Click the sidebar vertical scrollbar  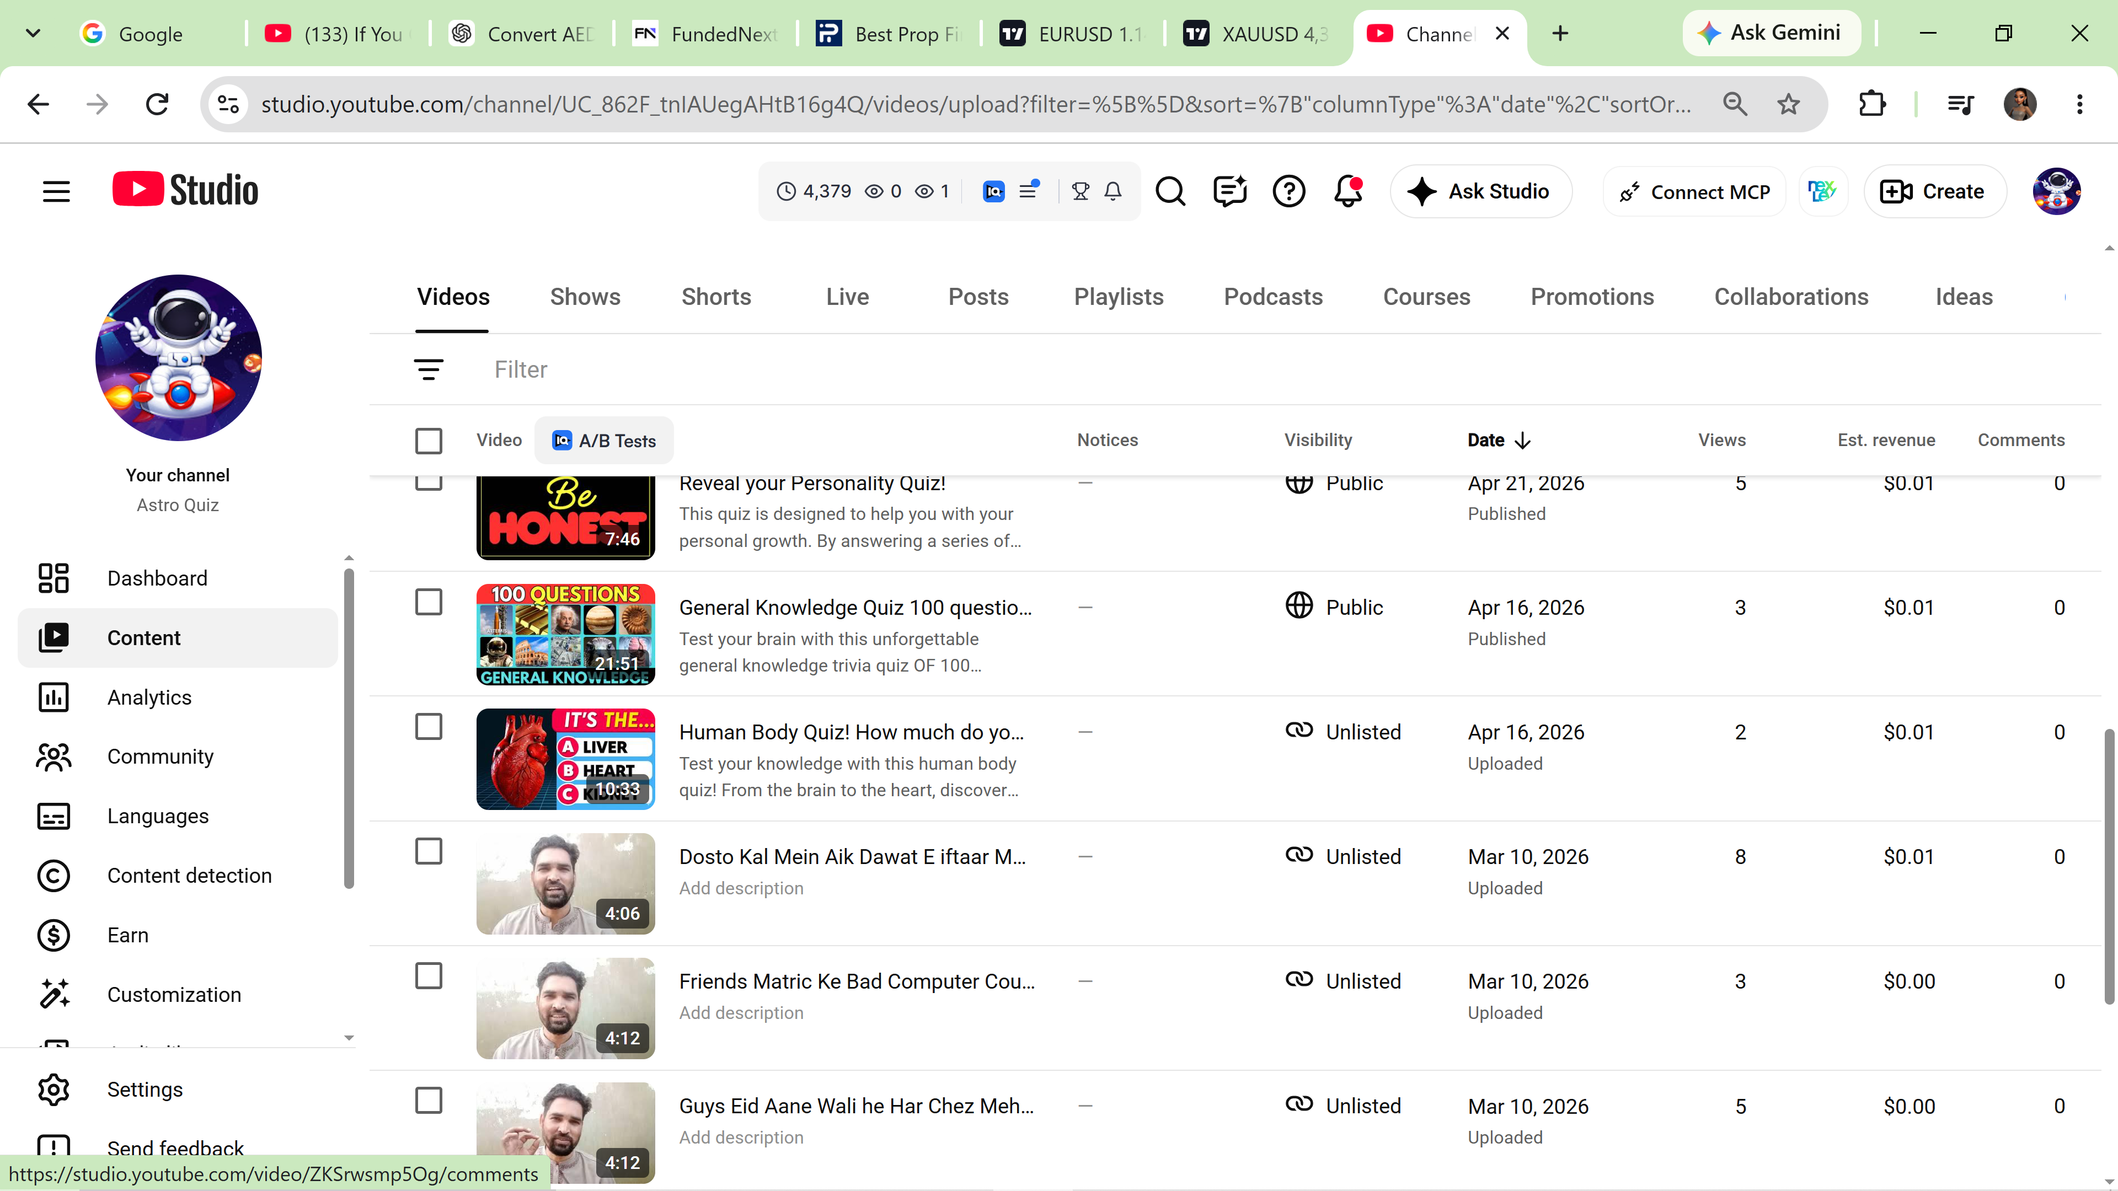349,728
